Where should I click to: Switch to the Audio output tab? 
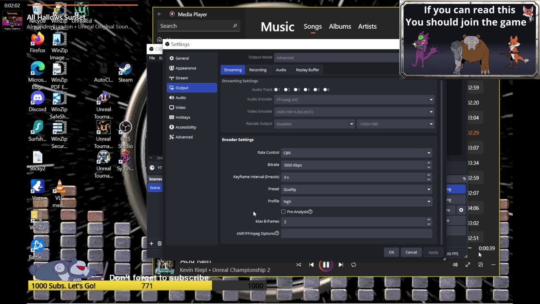click(x=281, y=70)
